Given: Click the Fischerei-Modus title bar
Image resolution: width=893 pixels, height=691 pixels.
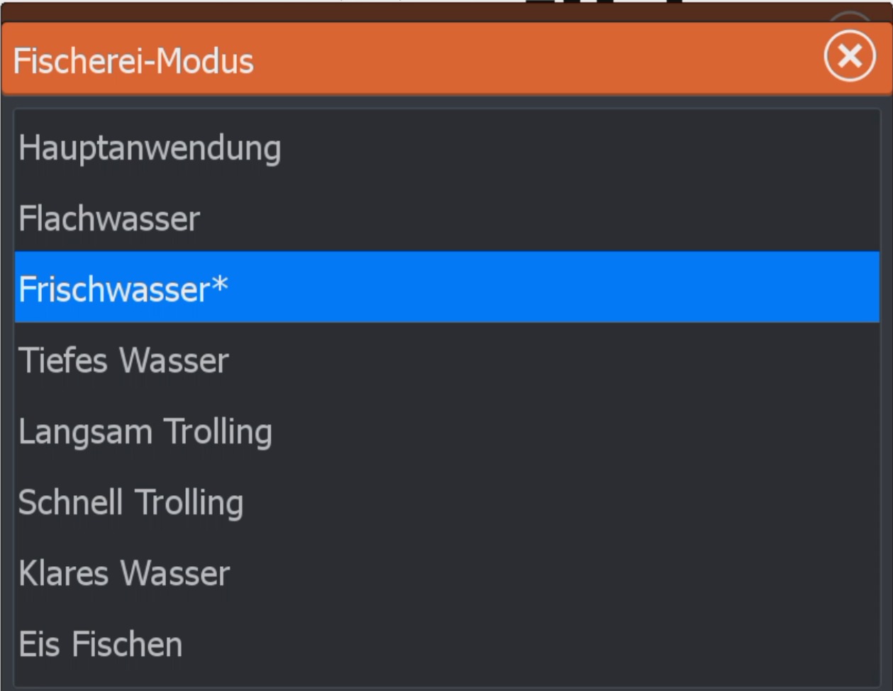Looking at the screenshot, I should (133, 60).
